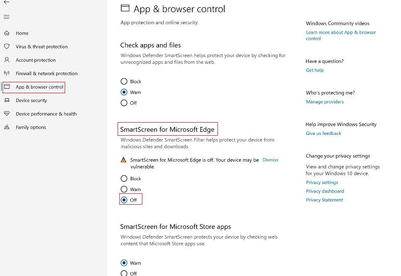
Task: Select Off under Check apps and files
Action: click(x=124, y=103)
